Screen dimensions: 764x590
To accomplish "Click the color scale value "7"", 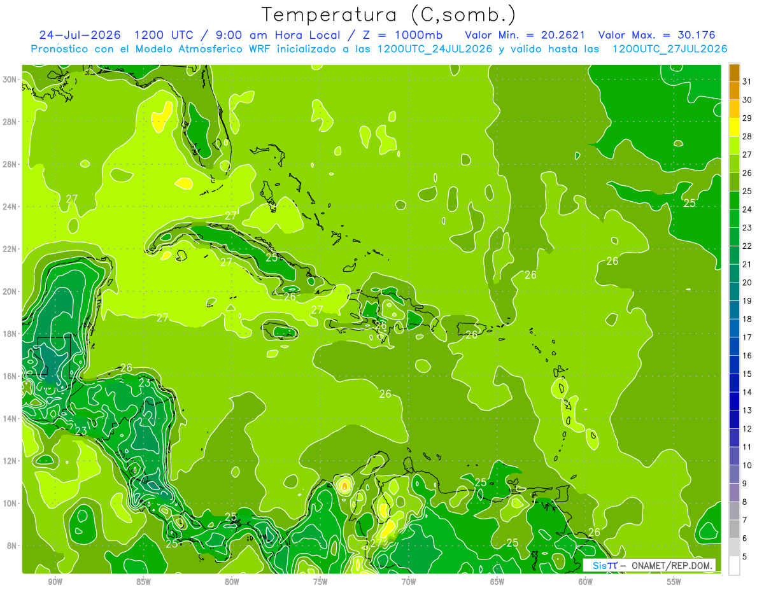I will click(745, 521).
